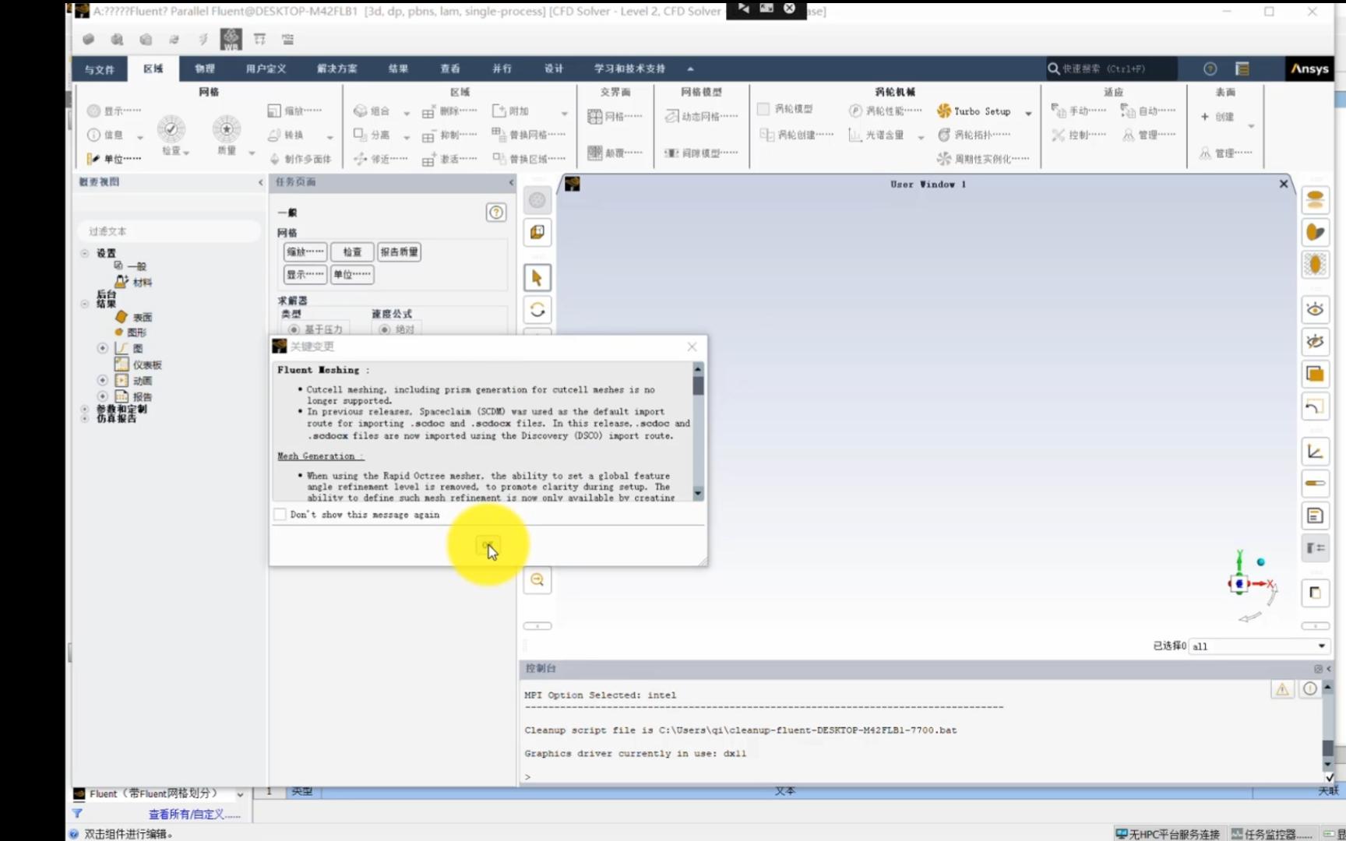The image size is (1346, 841).
Task: Click the eye visibility icon in right toolbar
Action: coord(1315,309)
